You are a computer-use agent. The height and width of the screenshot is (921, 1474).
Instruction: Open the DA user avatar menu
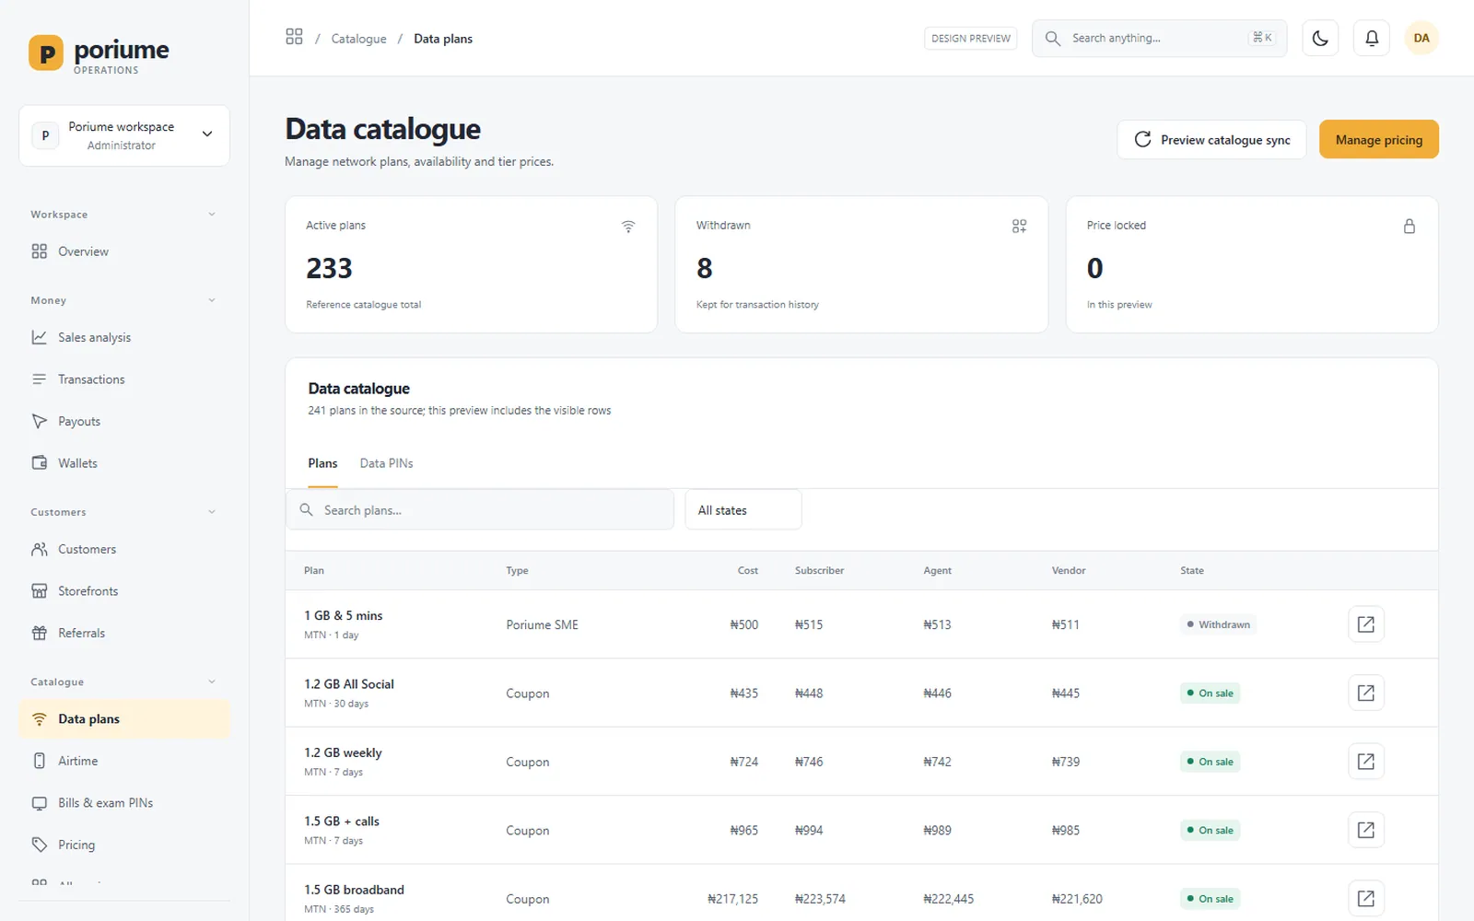coord(1421,38)
